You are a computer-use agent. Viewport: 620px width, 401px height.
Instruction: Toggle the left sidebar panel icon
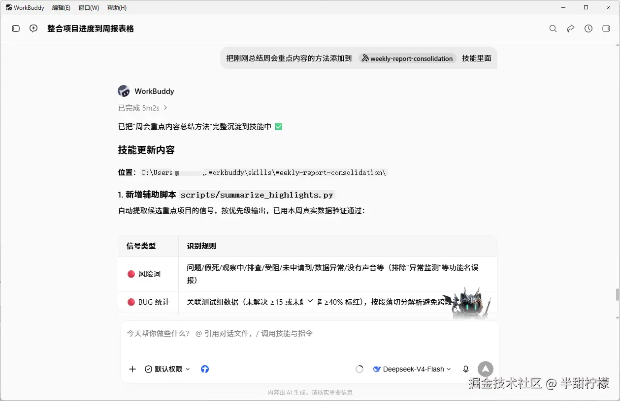tap(16, 29)
